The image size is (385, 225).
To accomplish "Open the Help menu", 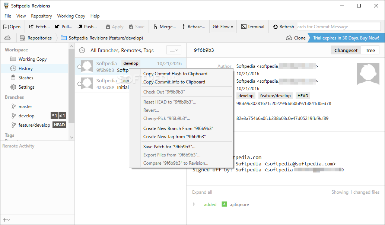I will point(95,16).
